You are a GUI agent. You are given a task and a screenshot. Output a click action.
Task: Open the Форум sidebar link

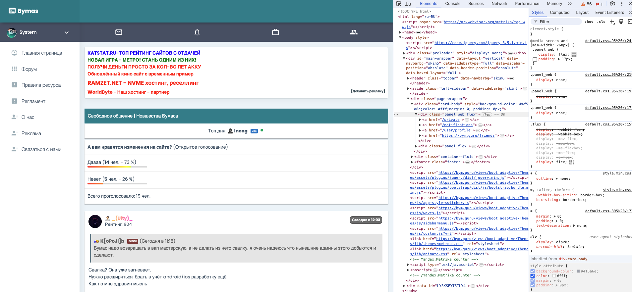[x=29, y=69]
